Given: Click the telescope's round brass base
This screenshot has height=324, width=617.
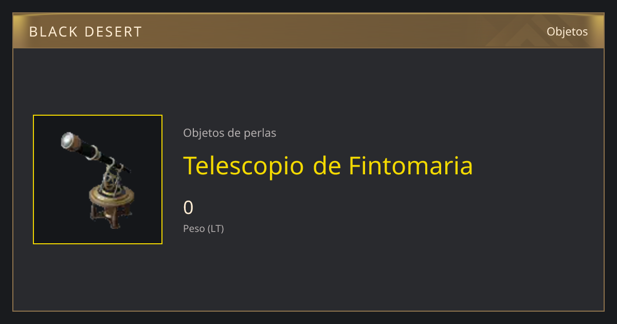Looking at the screenshot, I should pos(112,196).
